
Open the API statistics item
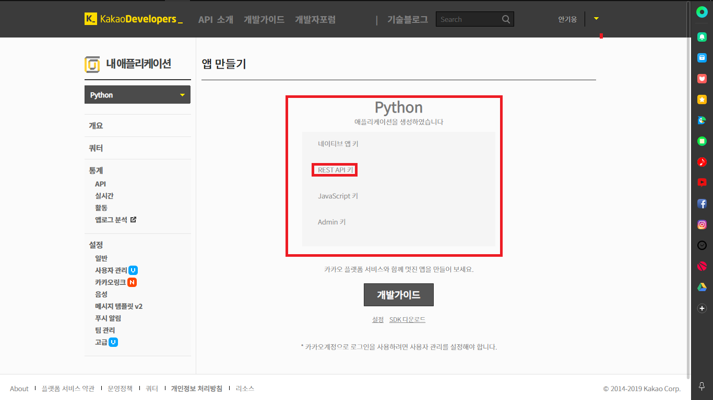pyautogui.click(x=100, y=184)
